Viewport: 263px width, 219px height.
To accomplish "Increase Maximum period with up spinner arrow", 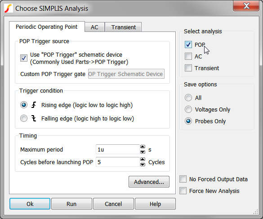I will click(143, 147).
